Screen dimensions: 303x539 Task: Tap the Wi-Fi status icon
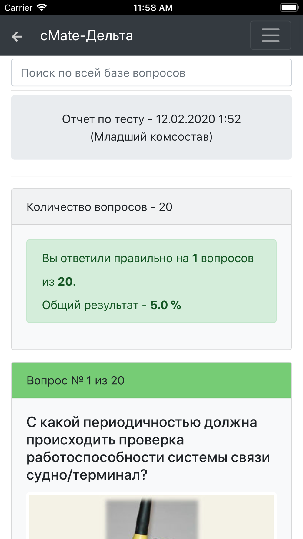pyautogui.click(x=42, y=7)
